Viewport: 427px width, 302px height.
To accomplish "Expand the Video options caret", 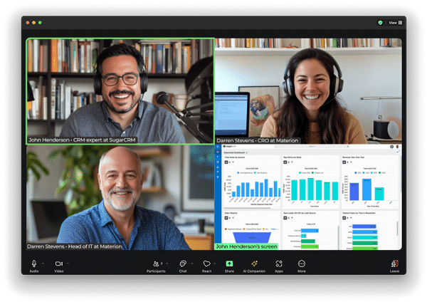I will [x=69, y=263].
